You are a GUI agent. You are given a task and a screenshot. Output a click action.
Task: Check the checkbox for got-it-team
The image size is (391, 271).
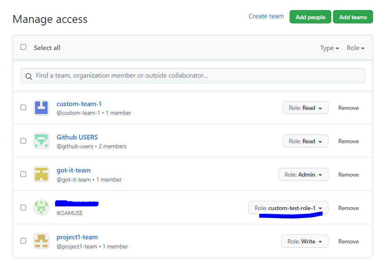23,174
